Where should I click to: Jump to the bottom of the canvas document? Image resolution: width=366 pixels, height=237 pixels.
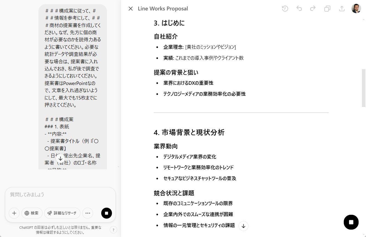(x=244, y=226)
